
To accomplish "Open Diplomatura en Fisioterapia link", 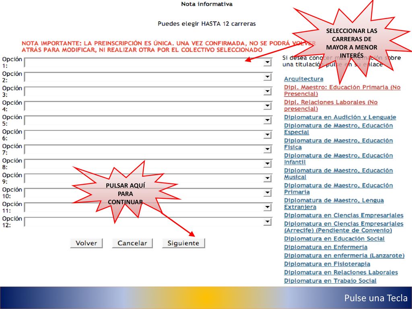I will [327, 264].
